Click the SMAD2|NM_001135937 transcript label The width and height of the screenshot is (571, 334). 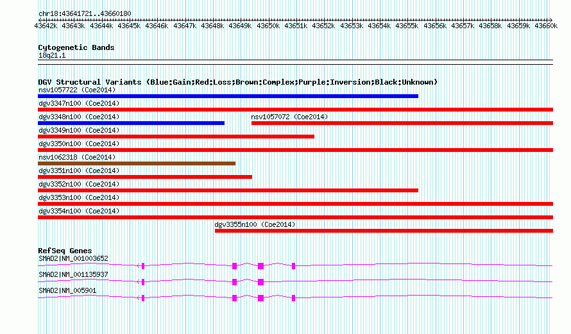73,274
